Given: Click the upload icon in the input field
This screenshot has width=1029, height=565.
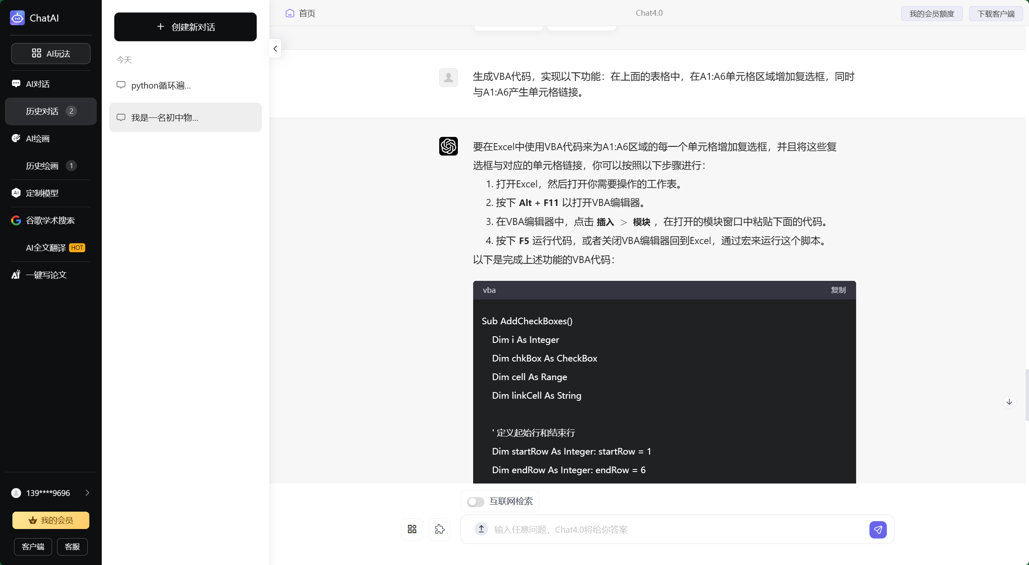Looking at the screenshot, I should pyautogui.click(x=481, y=529).
